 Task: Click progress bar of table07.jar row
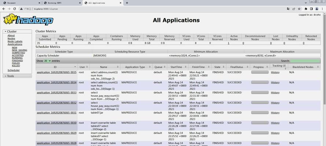point(260,112)
